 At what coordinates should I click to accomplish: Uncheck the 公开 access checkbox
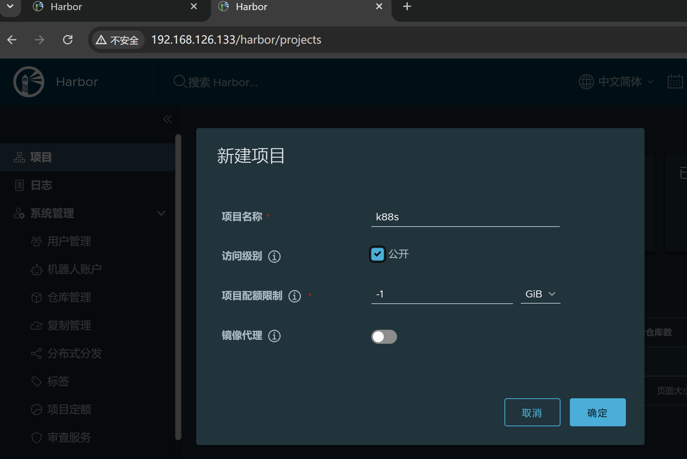tap(377, 254)
